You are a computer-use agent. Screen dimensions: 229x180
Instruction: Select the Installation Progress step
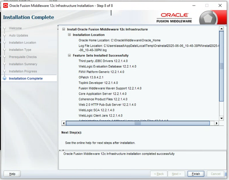coord(23,71)
